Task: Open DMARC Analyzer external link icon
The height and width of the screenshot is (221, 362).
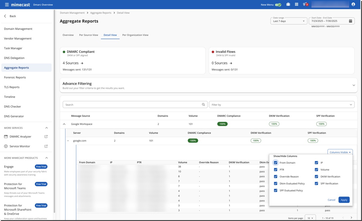Action: coord(46,137)
